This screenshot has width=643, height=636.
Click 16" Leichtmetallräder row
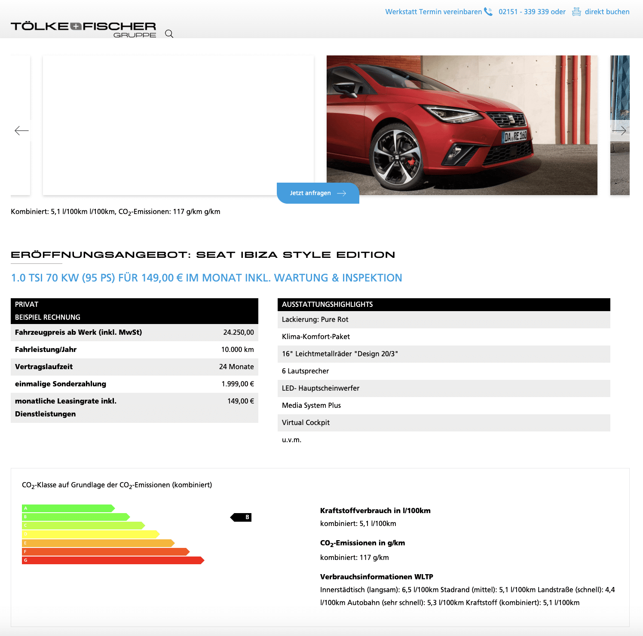[444, 354]
